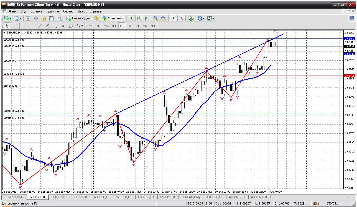Zoom in the chart
The height and width of the screenshot is (207, 357).
tap(156, 18)
